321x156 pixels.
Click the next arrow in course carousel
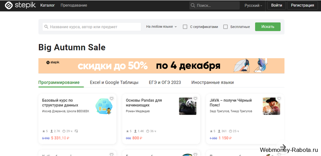tap(283, 147)
